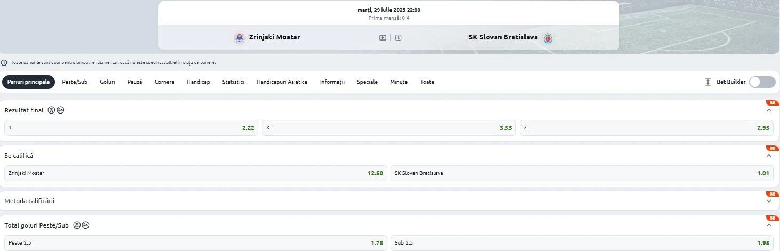
Task: Enable the Bet Builder toggle
Action: (762, 82)
